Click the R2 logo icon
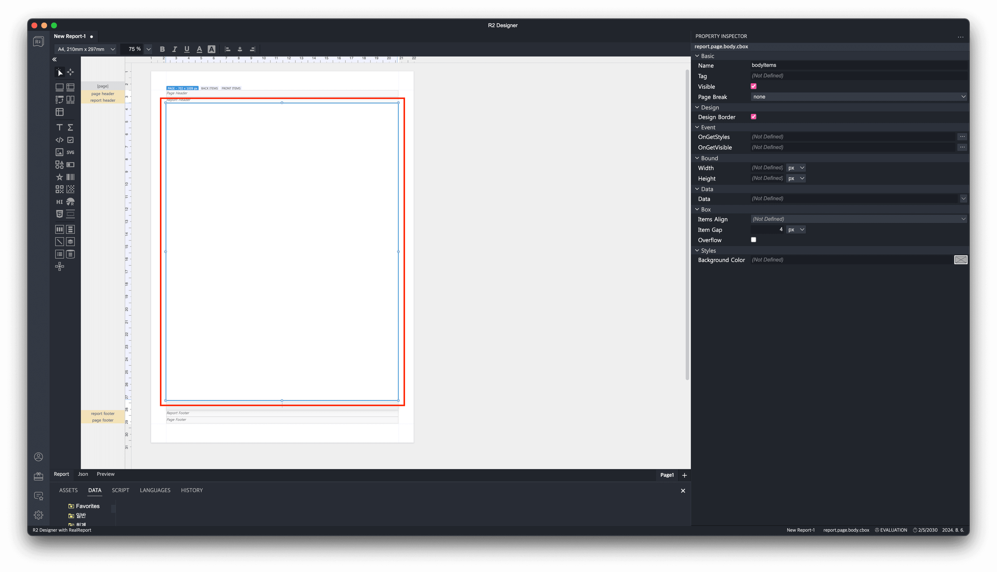Image resolution: width=997 pixels, height=572 pixels. (38, 42)
